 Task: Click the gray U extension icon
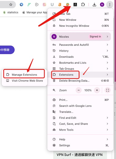pos(52,4)
